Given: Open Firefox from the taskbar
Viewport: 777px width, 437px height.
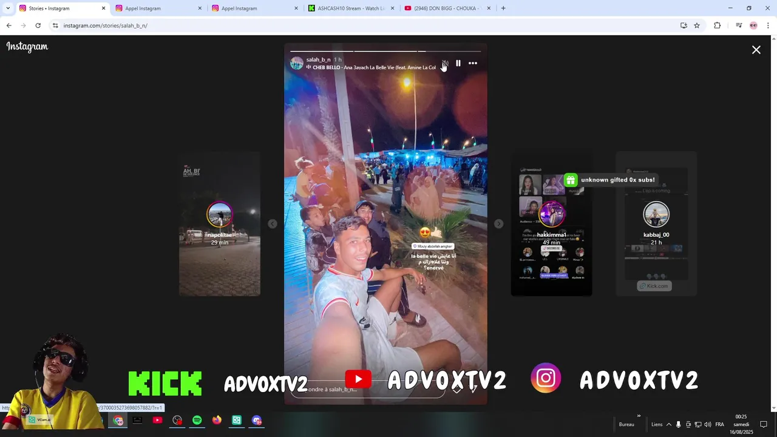Looking at the screenshot, I should 217,420.
